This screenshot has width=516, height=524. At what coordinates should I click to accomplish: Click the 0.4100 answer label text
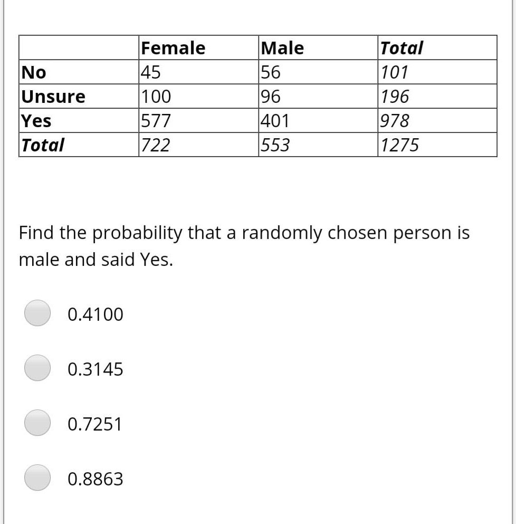coord(95,313)
